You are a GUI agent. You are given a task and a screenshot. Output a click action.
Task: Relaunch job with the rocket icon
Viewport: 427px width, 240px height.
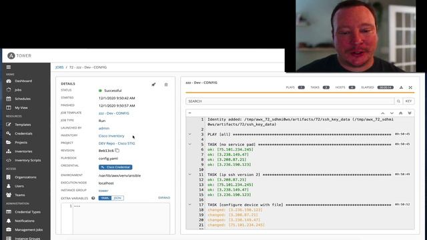(153, 85)
